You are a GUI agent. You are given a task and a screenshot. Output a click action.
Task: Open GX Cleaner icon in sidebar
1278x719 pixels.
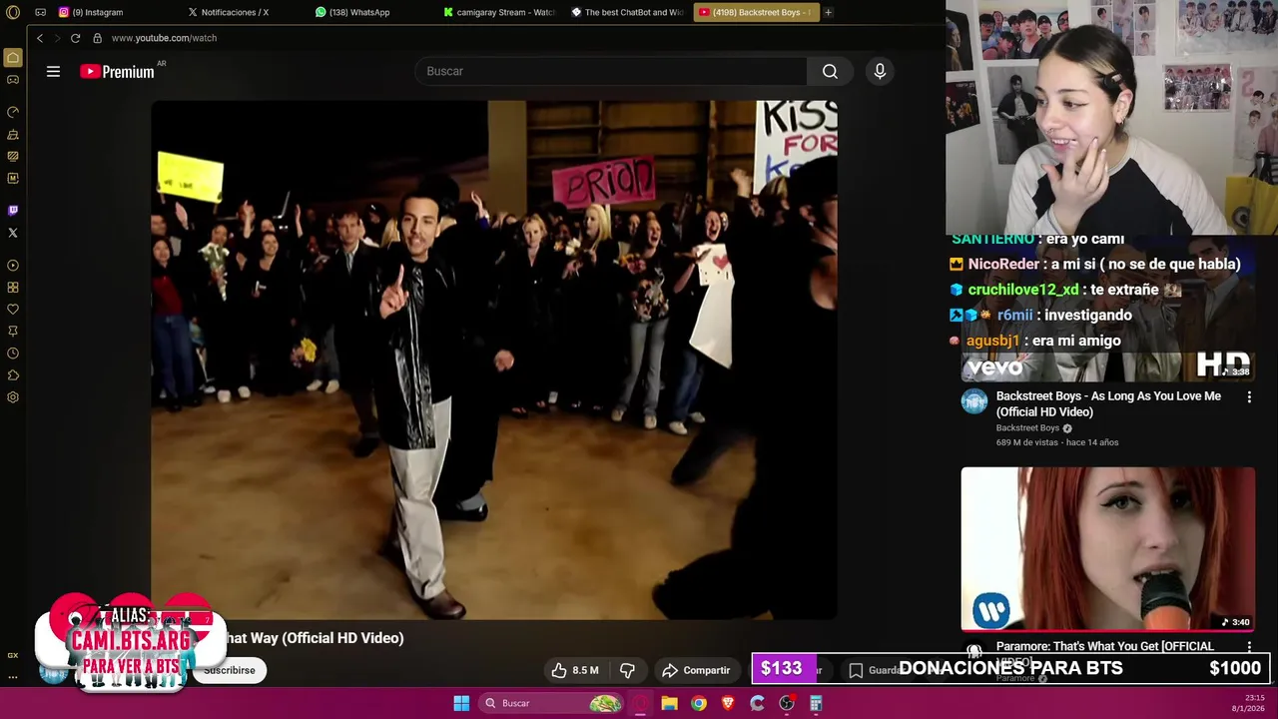[x=13, y=134]
